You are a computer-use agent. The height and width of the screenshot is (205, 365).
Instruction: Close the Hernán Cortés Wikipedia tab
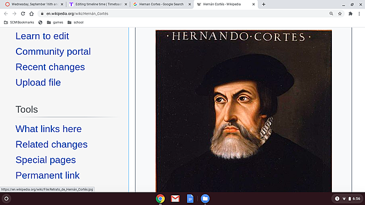click(253, 4)
